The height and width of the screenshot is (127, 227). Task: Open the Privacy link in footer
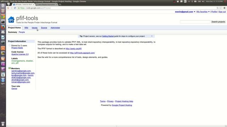tap(110, 101)
